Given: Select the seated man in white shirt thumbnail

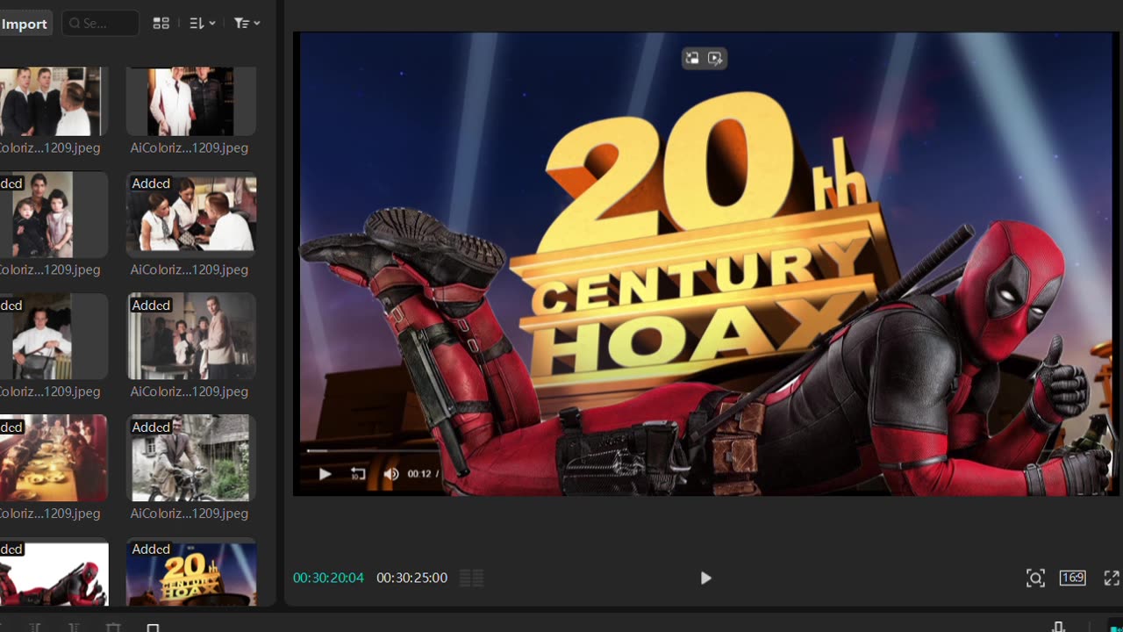Looking at the screenshot, I should click(54, 337).
